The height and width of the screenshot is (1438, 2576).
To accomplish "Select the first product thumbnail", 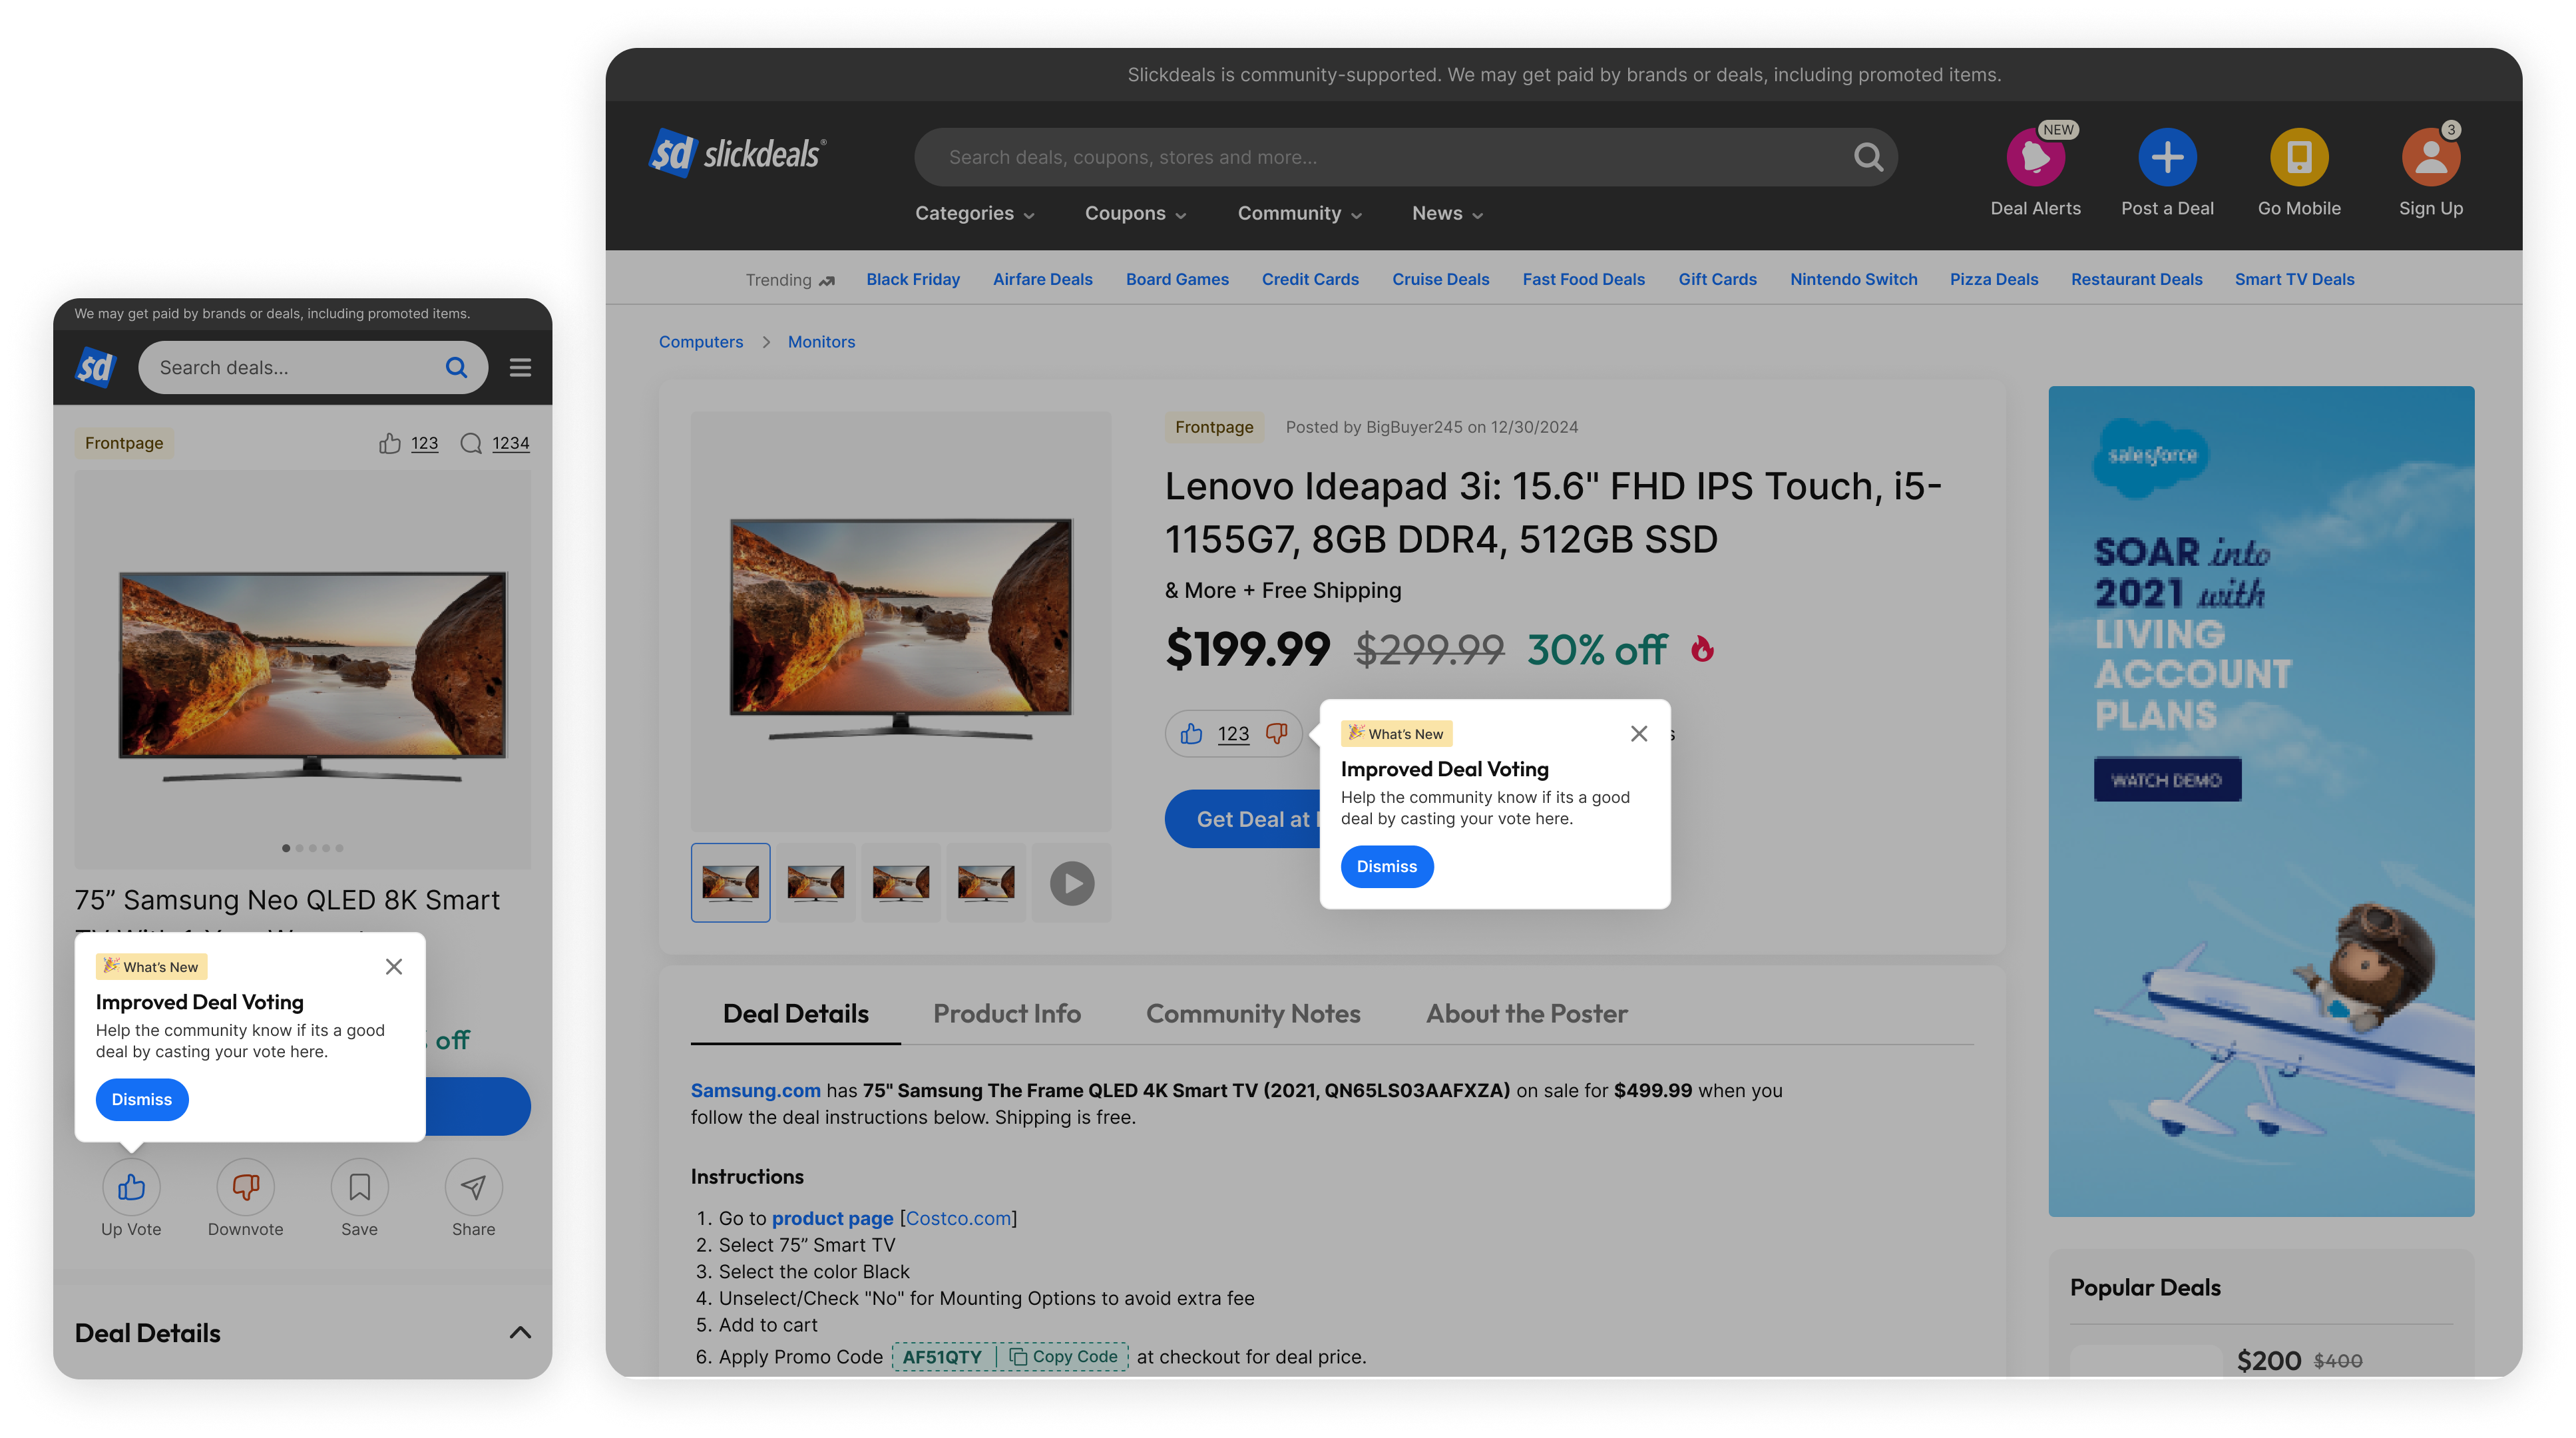I will click(730, 883).
